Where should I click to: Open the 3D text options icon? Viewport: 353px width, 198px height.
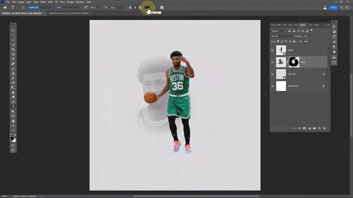point(162,7)
